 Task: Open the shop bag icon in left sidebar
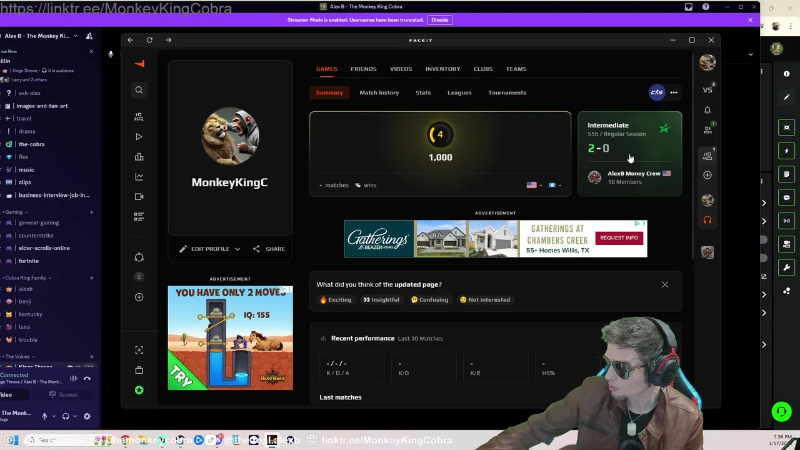(x=139, y=370)
